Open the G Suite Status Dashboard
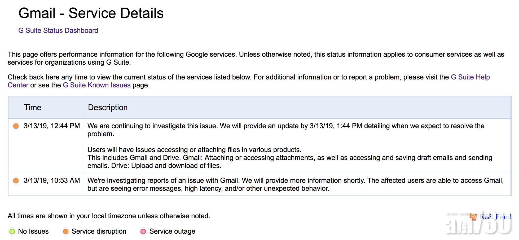 pos(58,30)
